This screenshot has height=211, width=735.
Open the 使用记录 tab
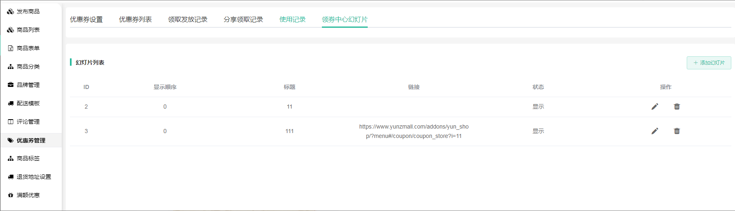(292, 20)
